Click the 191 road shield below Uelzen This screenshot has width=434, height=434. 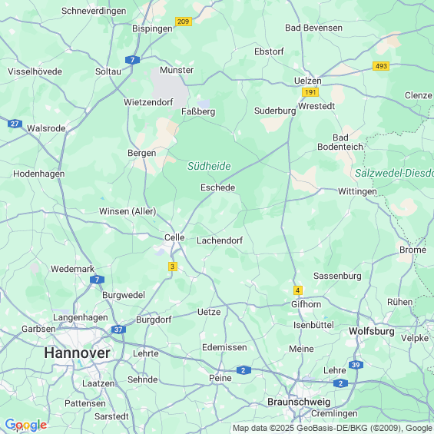point(310,92)
